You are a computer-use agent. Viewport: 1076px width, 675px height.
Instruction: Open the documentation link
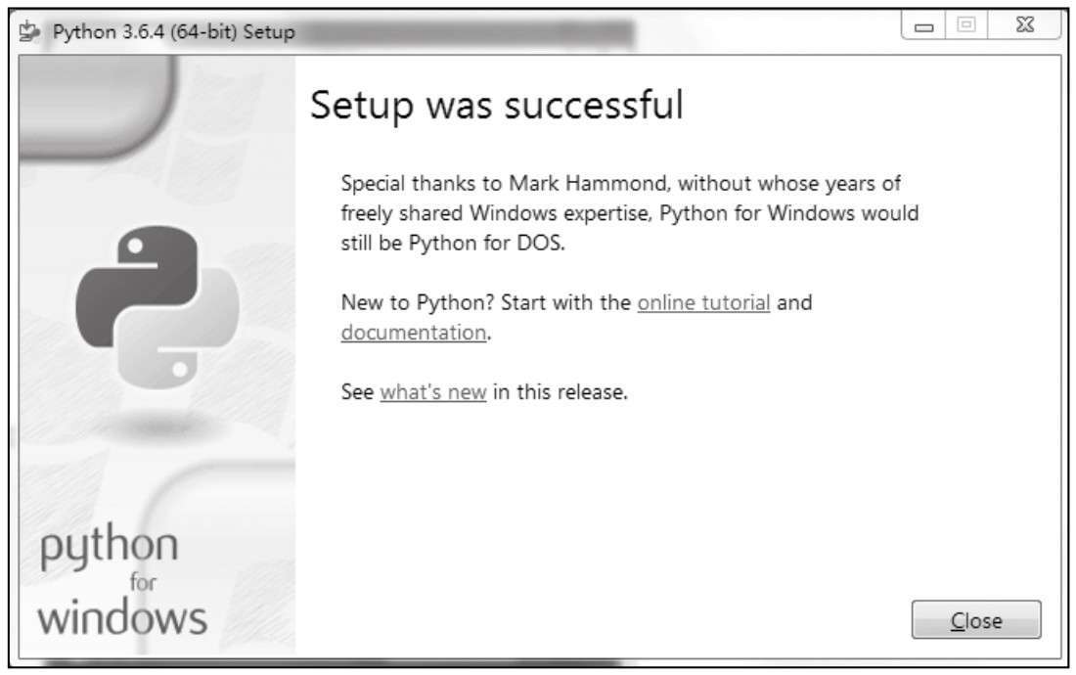tap(413, 333)
